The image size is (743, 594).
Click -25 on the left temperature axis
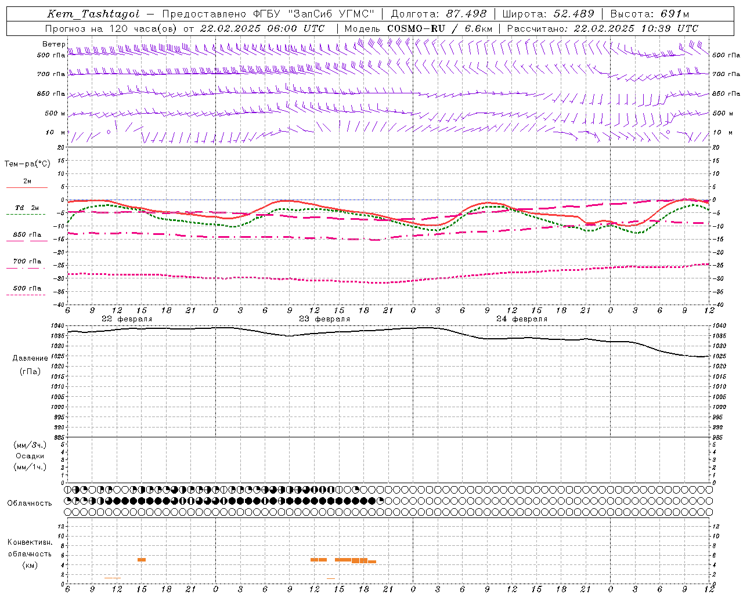tap(60, 265)
